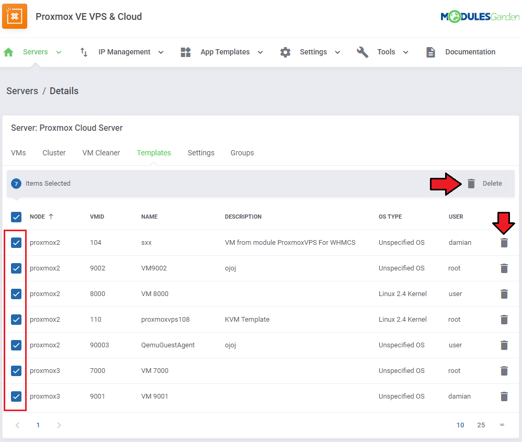Sort by the DESCRIPTION column header
The height and width of the screenshot is (442, 522).
pyautogui.click(x=243, y=217)
